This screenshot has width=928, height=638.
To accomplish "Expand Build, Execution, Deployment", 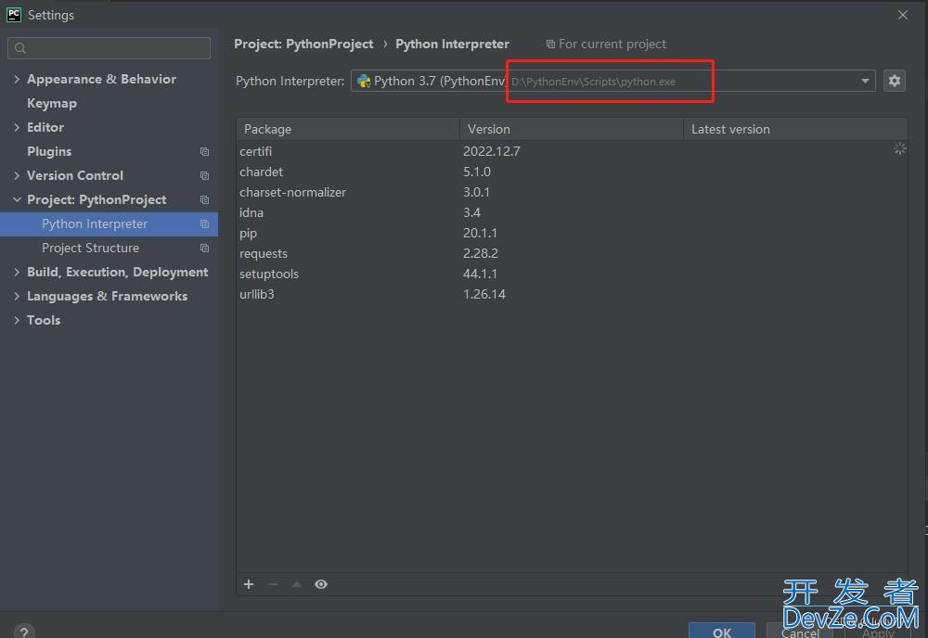I will (x=16, y=272).
